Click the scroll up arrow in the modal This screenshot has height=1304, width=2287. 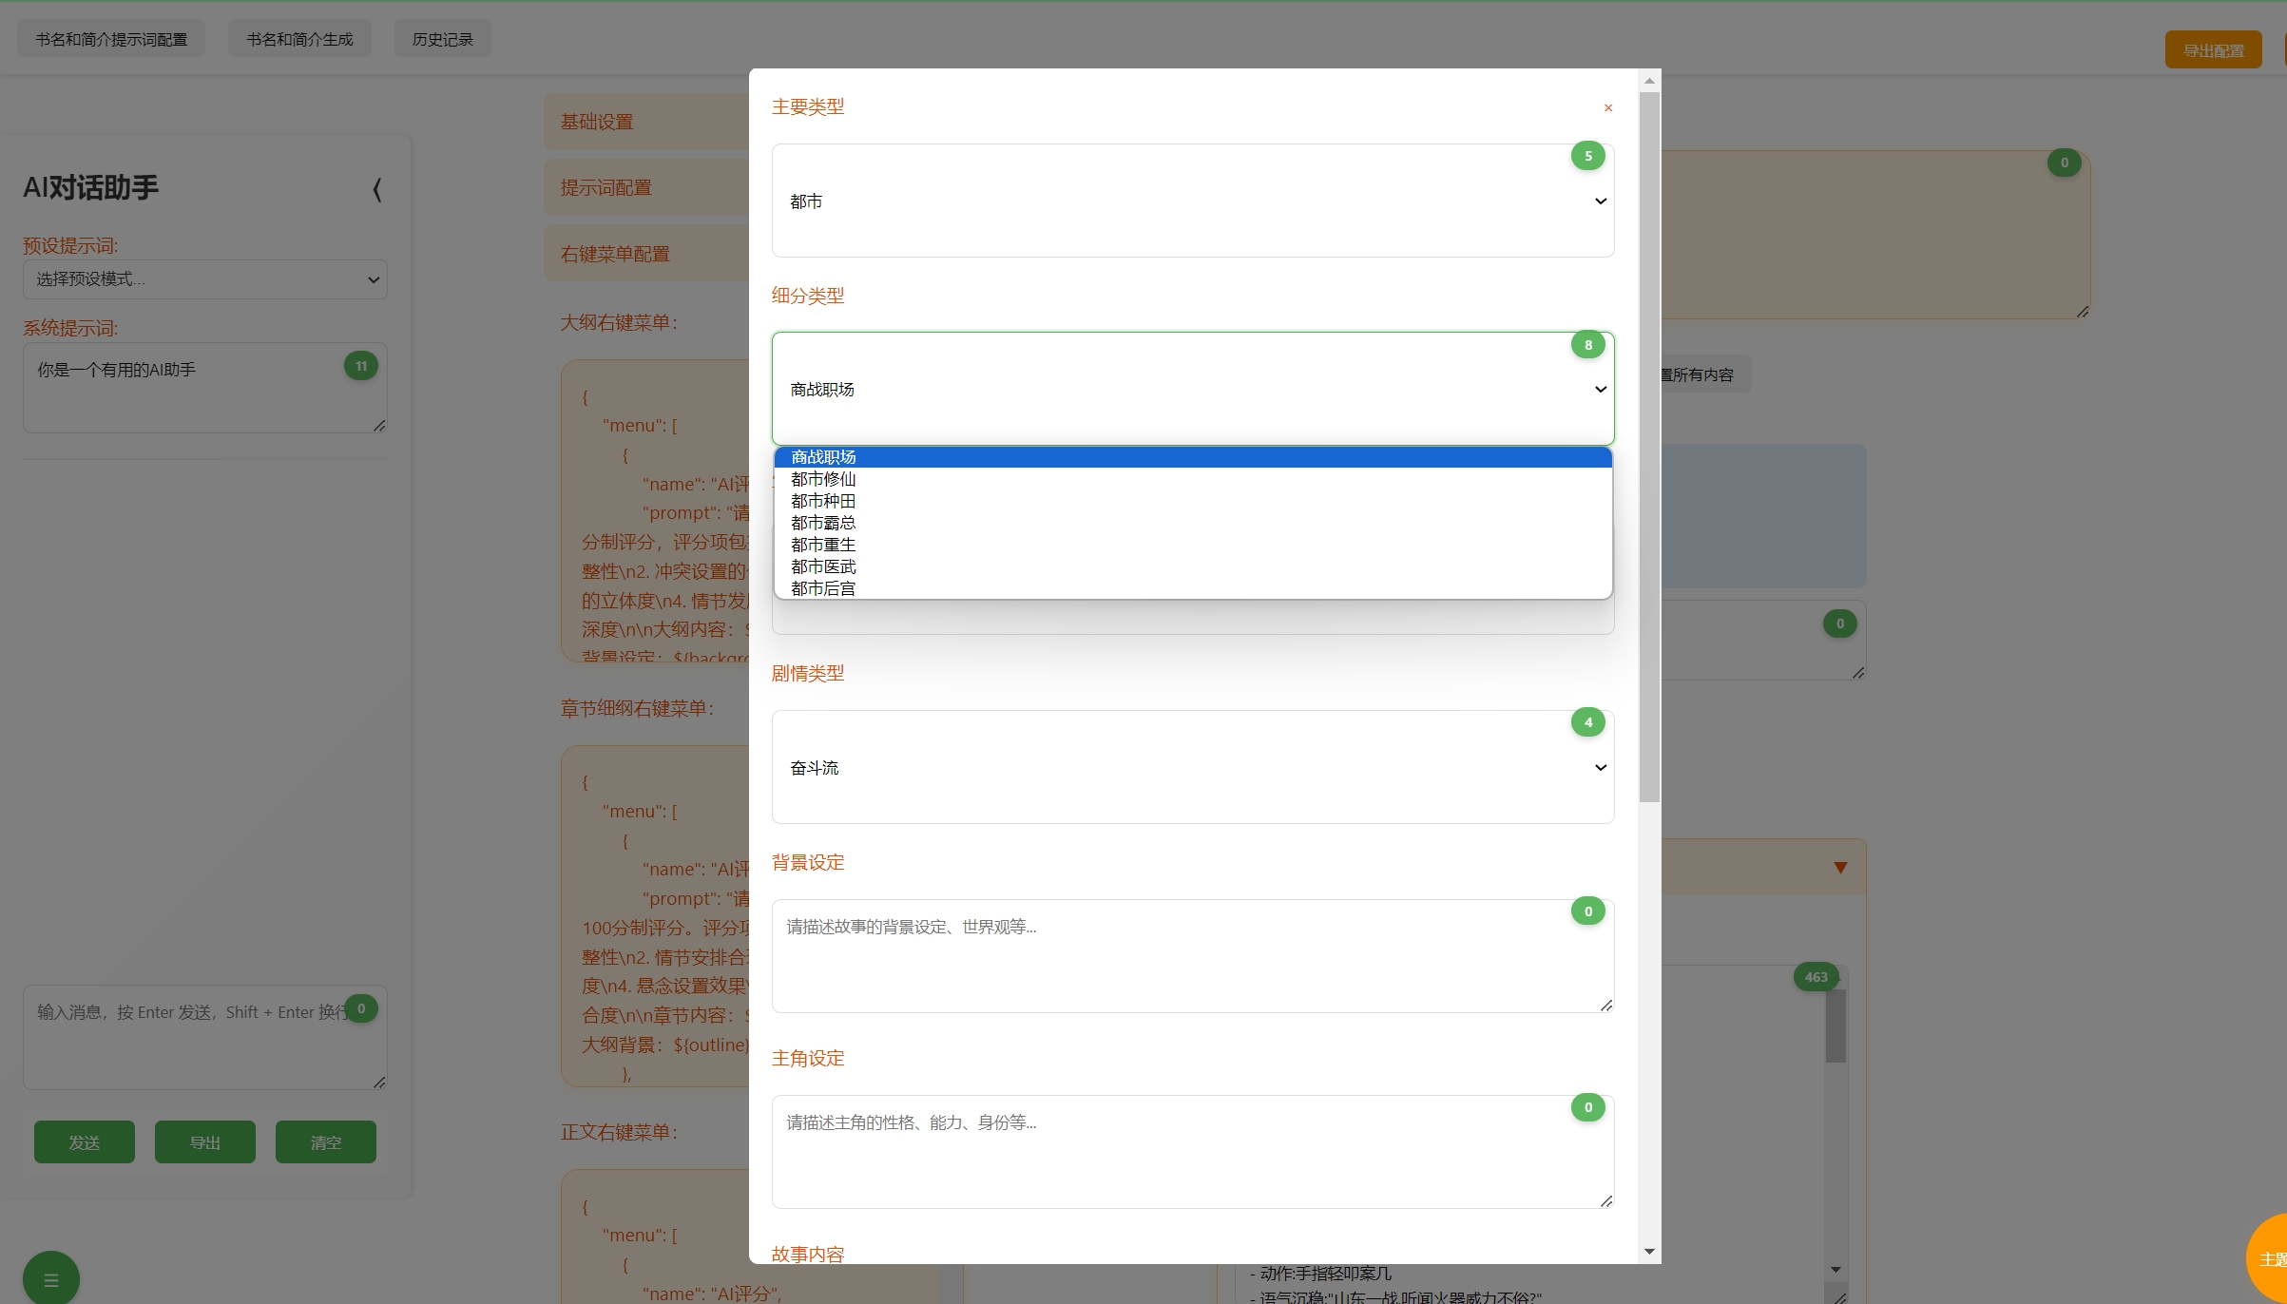tap(1649, 81)
